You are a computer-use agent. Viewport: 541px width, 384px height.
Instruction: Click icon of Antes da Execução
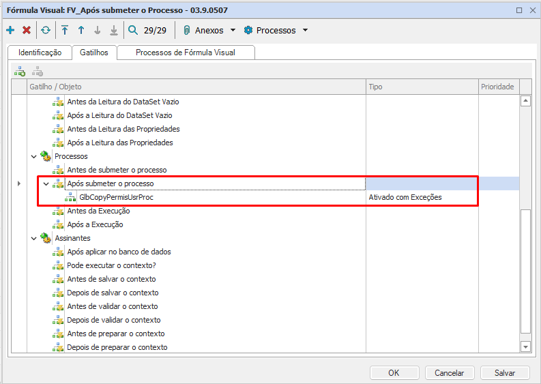pyautogui.click(x=58, y=211)
